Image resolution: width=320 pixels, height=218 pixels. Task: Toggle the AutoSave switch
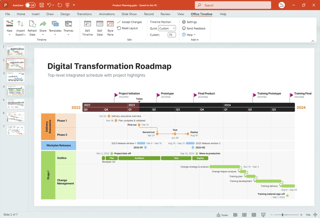pos(30,5)
